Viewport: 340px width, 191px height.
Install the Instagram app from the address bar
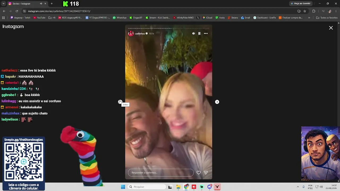pyautogui.click(x=299, y=11)
